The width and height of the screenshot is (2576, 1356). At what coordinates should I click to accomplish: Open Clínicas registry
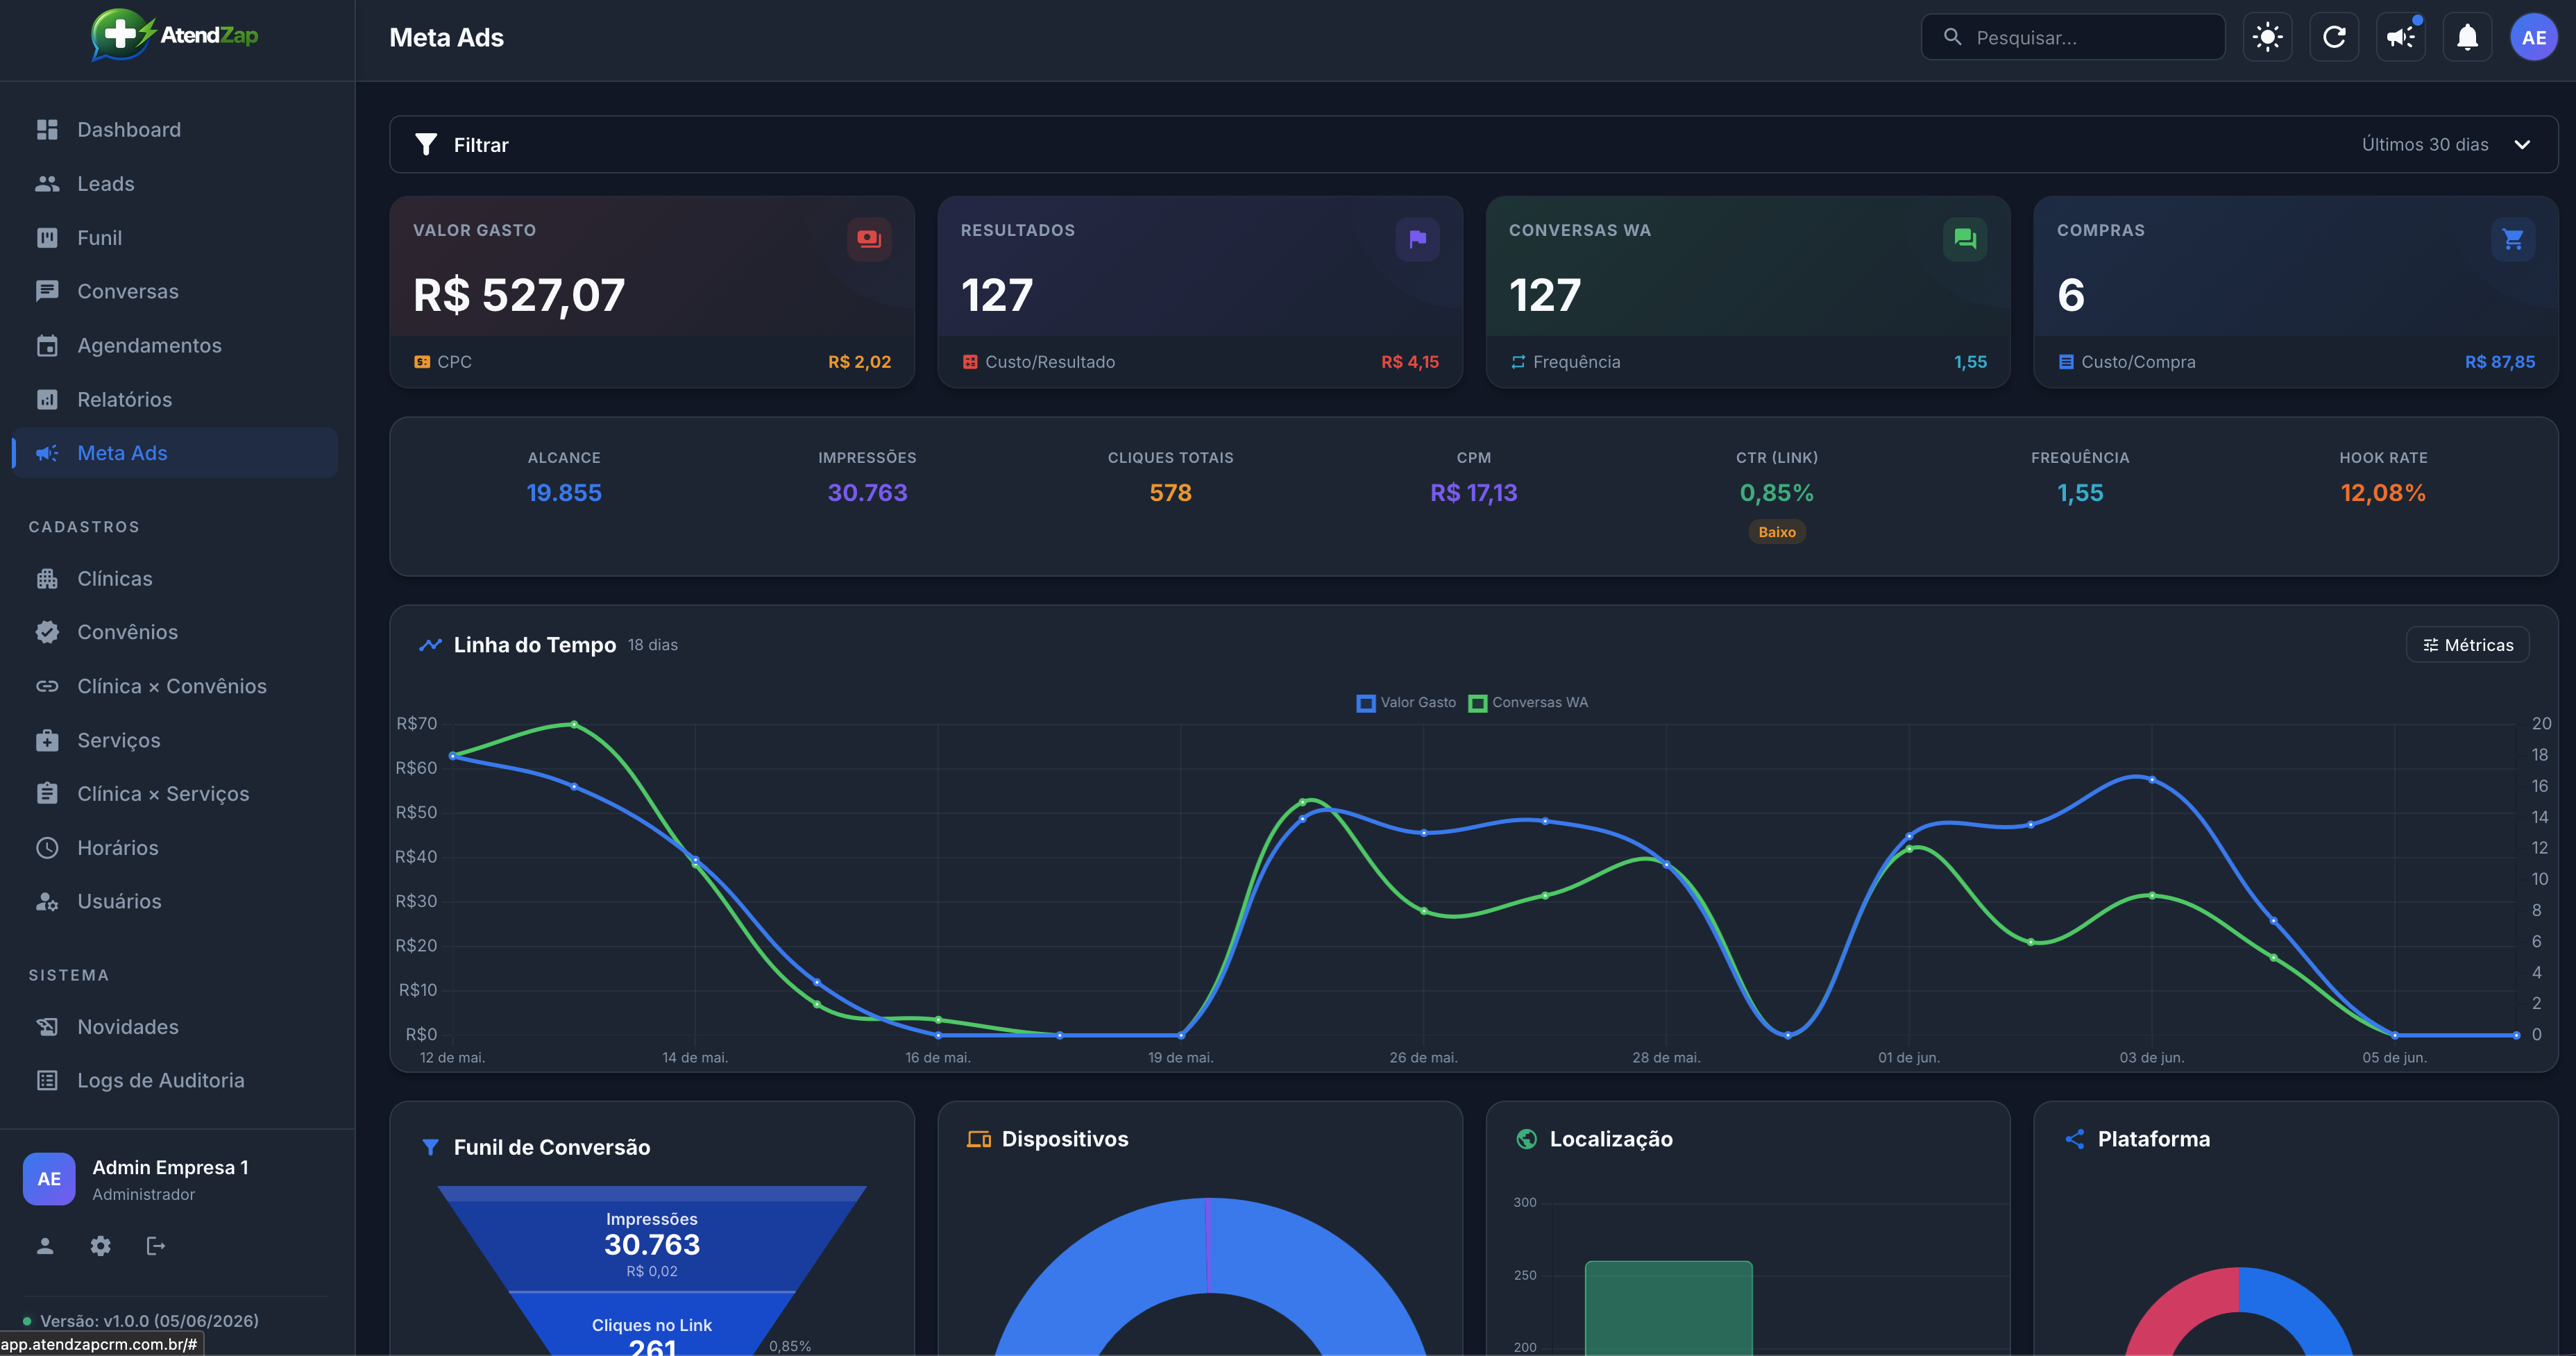(176, 579)
